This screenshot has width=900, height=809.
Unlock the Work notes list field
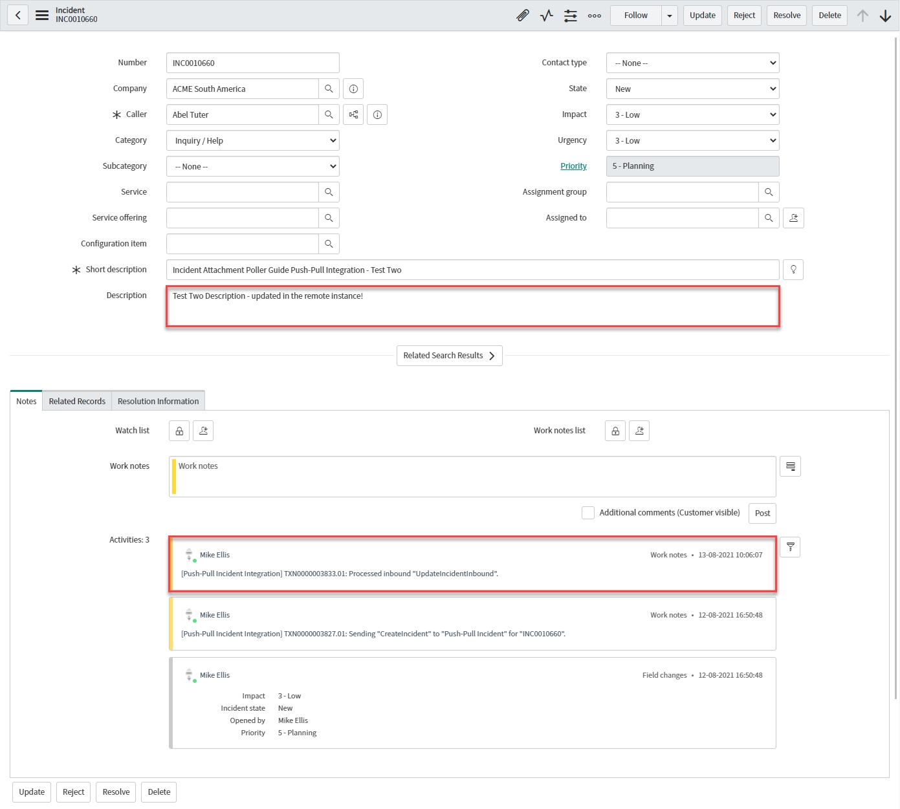click(615, 431)
